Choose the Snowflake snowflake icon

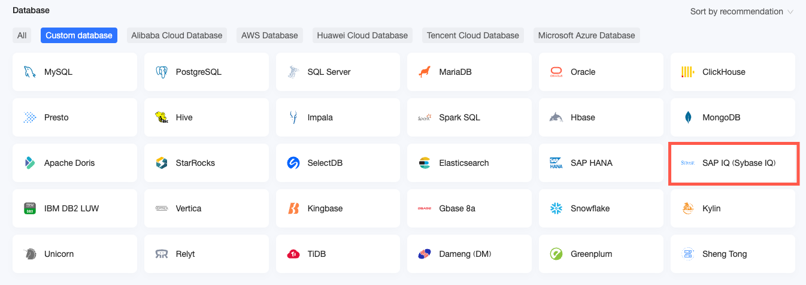(556, 208)
